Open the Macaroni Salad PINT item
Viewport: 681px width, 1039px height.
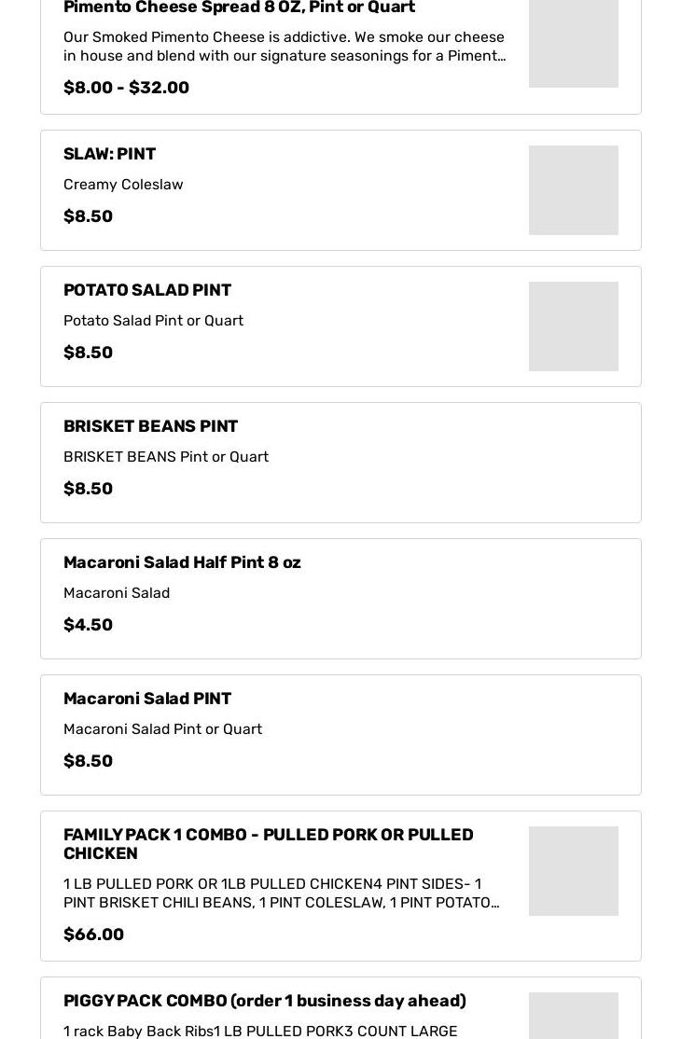coord(147,699)
